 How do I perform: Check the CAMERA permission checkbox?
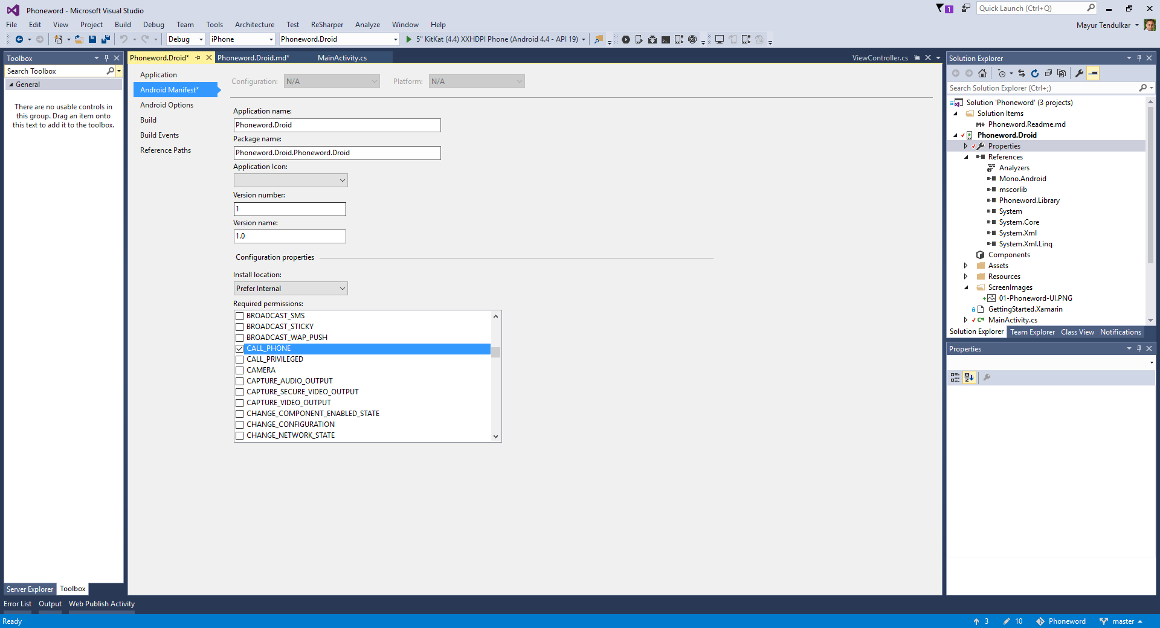click(239, 370)
